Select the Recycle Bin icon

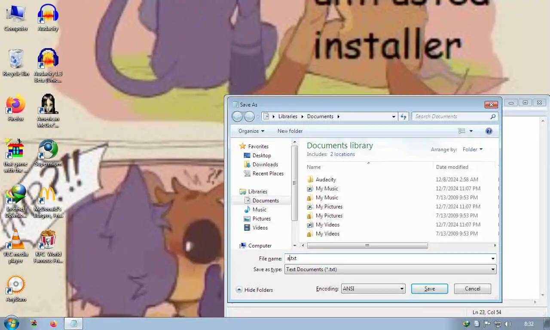[16, 62]
